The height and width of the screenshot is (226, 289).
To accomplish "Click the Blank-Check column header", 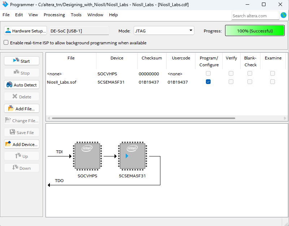I will (x=250, y=61).
